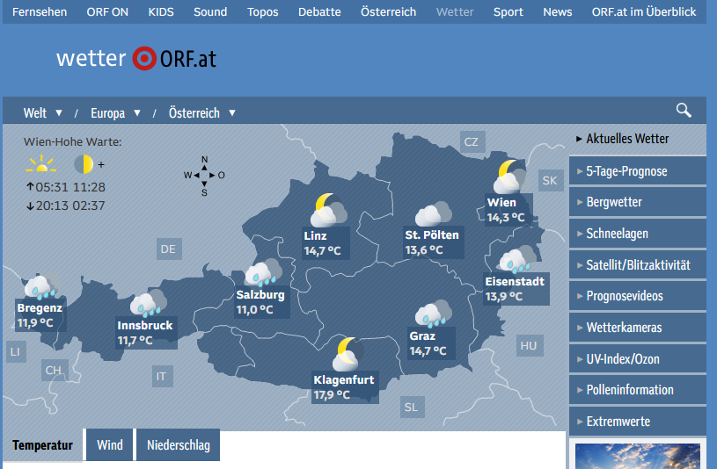Expand Aktuelles Wetter menu entry
The image size is (717, 469).
(638, 139)
